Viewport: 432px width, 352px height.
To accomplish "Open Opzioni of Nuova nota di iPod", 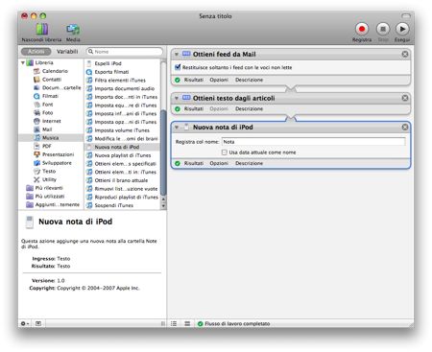I will tap(219, 163).
